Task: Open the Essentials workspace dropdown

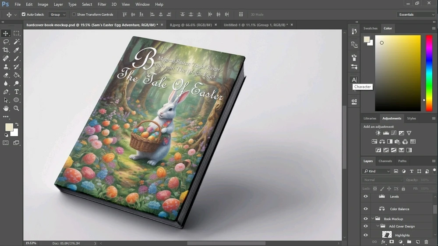Action: point(416,14)
